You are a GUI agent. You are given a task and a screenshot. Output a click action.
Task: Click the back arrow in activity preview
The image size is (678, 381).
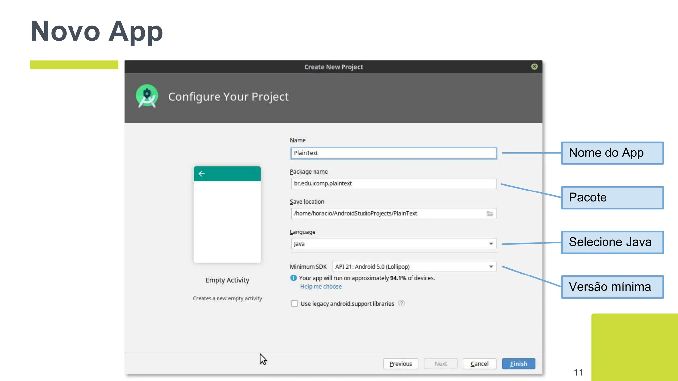coord(202,174)
